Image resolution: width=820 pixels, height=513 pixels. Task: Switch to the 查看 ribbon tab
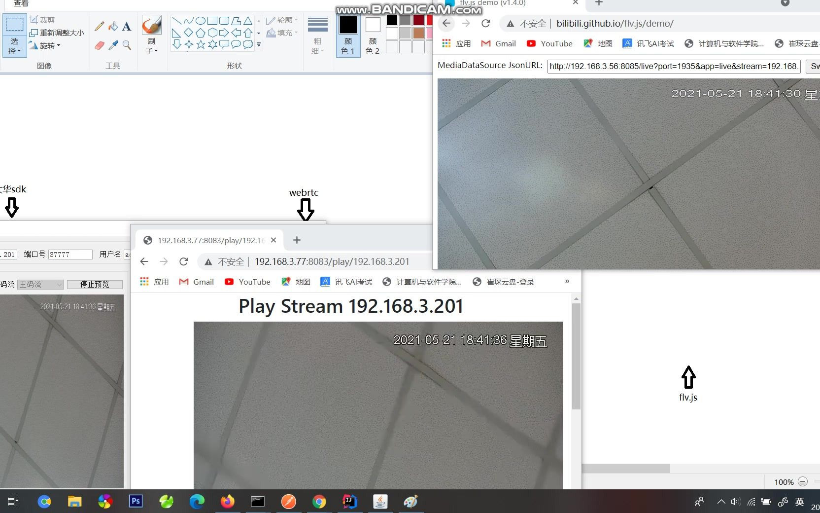[x=20, y=3]
